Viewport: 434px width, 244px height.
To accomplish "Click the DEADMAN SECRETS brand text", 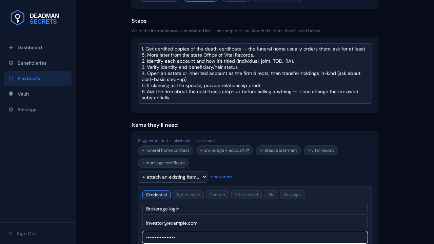I will pyautogui.click(x=44, y=19).
